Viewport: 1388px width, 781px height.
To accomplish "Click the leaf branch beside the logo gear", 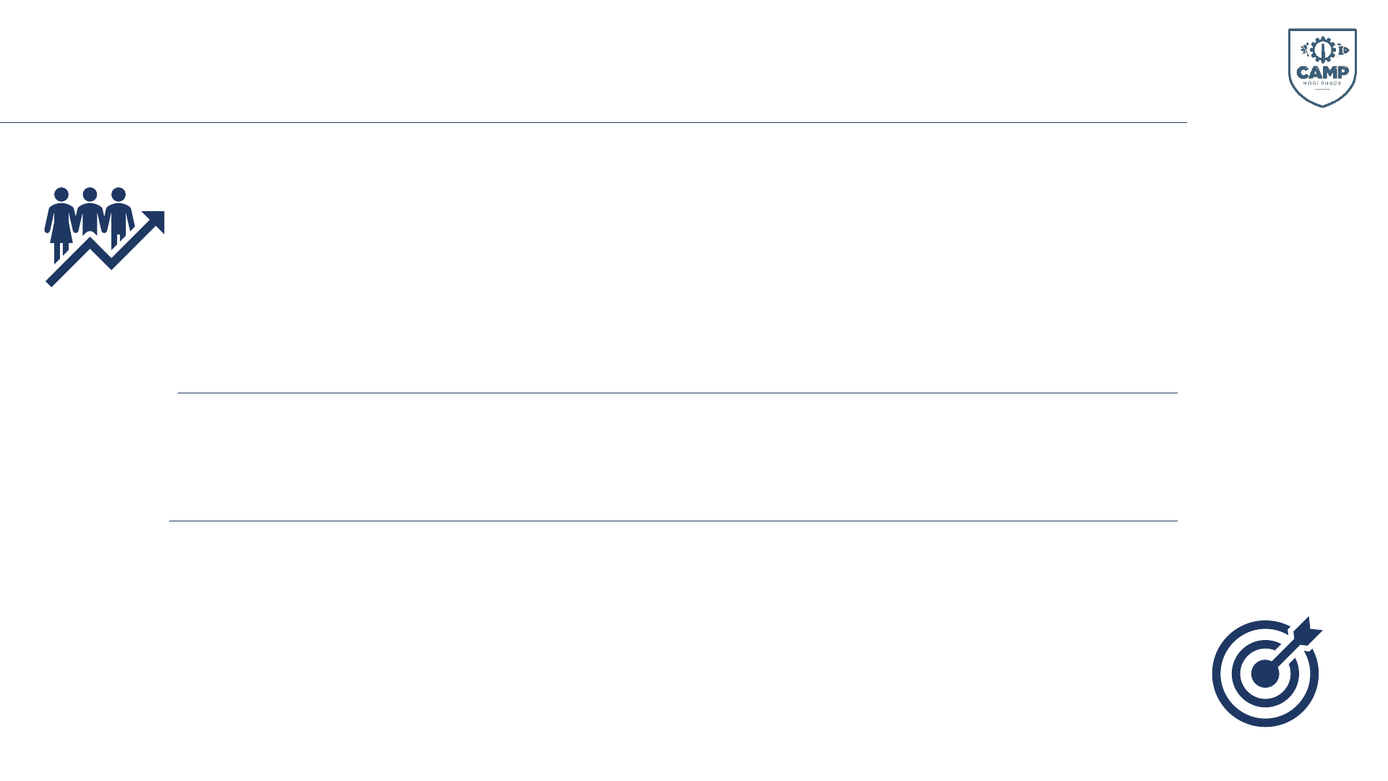I will click(x=1304, y=49).
